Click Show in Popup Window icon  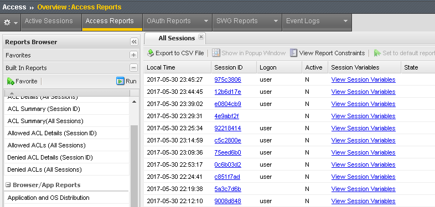(216, 53)
